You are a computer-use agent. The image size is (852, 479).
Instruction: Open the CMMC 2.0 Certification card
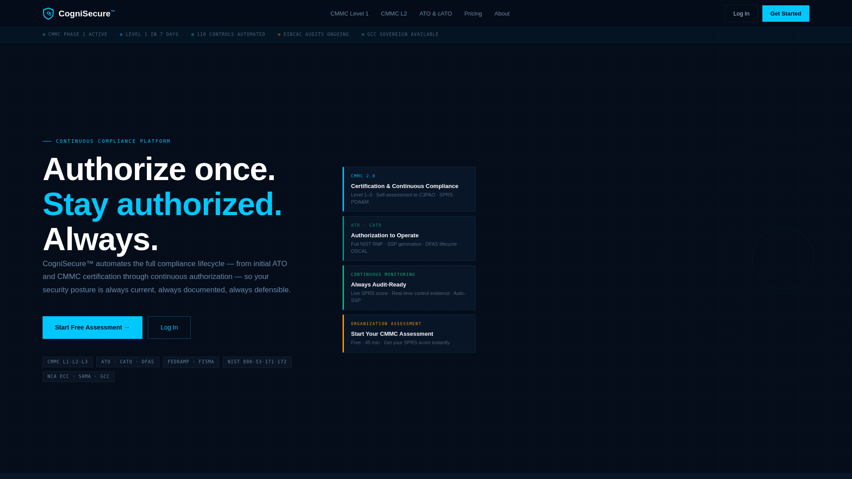coord(409,189)
